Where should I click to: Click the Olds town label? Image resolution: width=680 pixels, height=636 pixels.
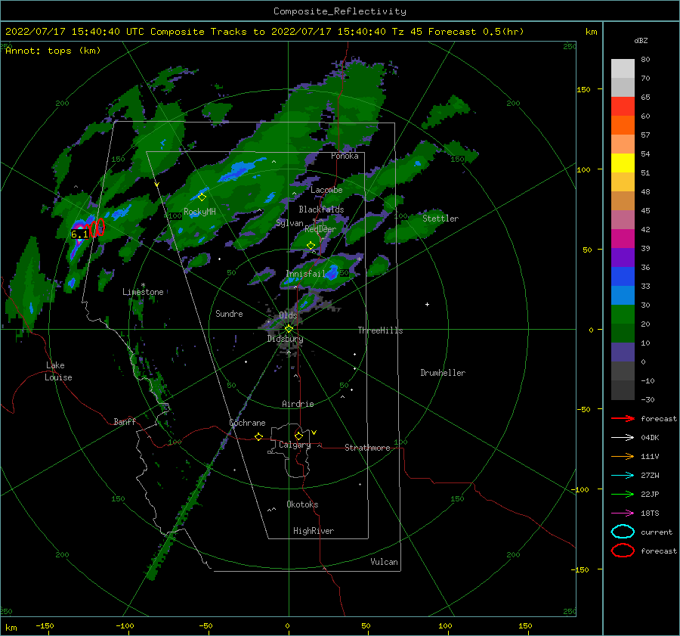coord(288,315)
